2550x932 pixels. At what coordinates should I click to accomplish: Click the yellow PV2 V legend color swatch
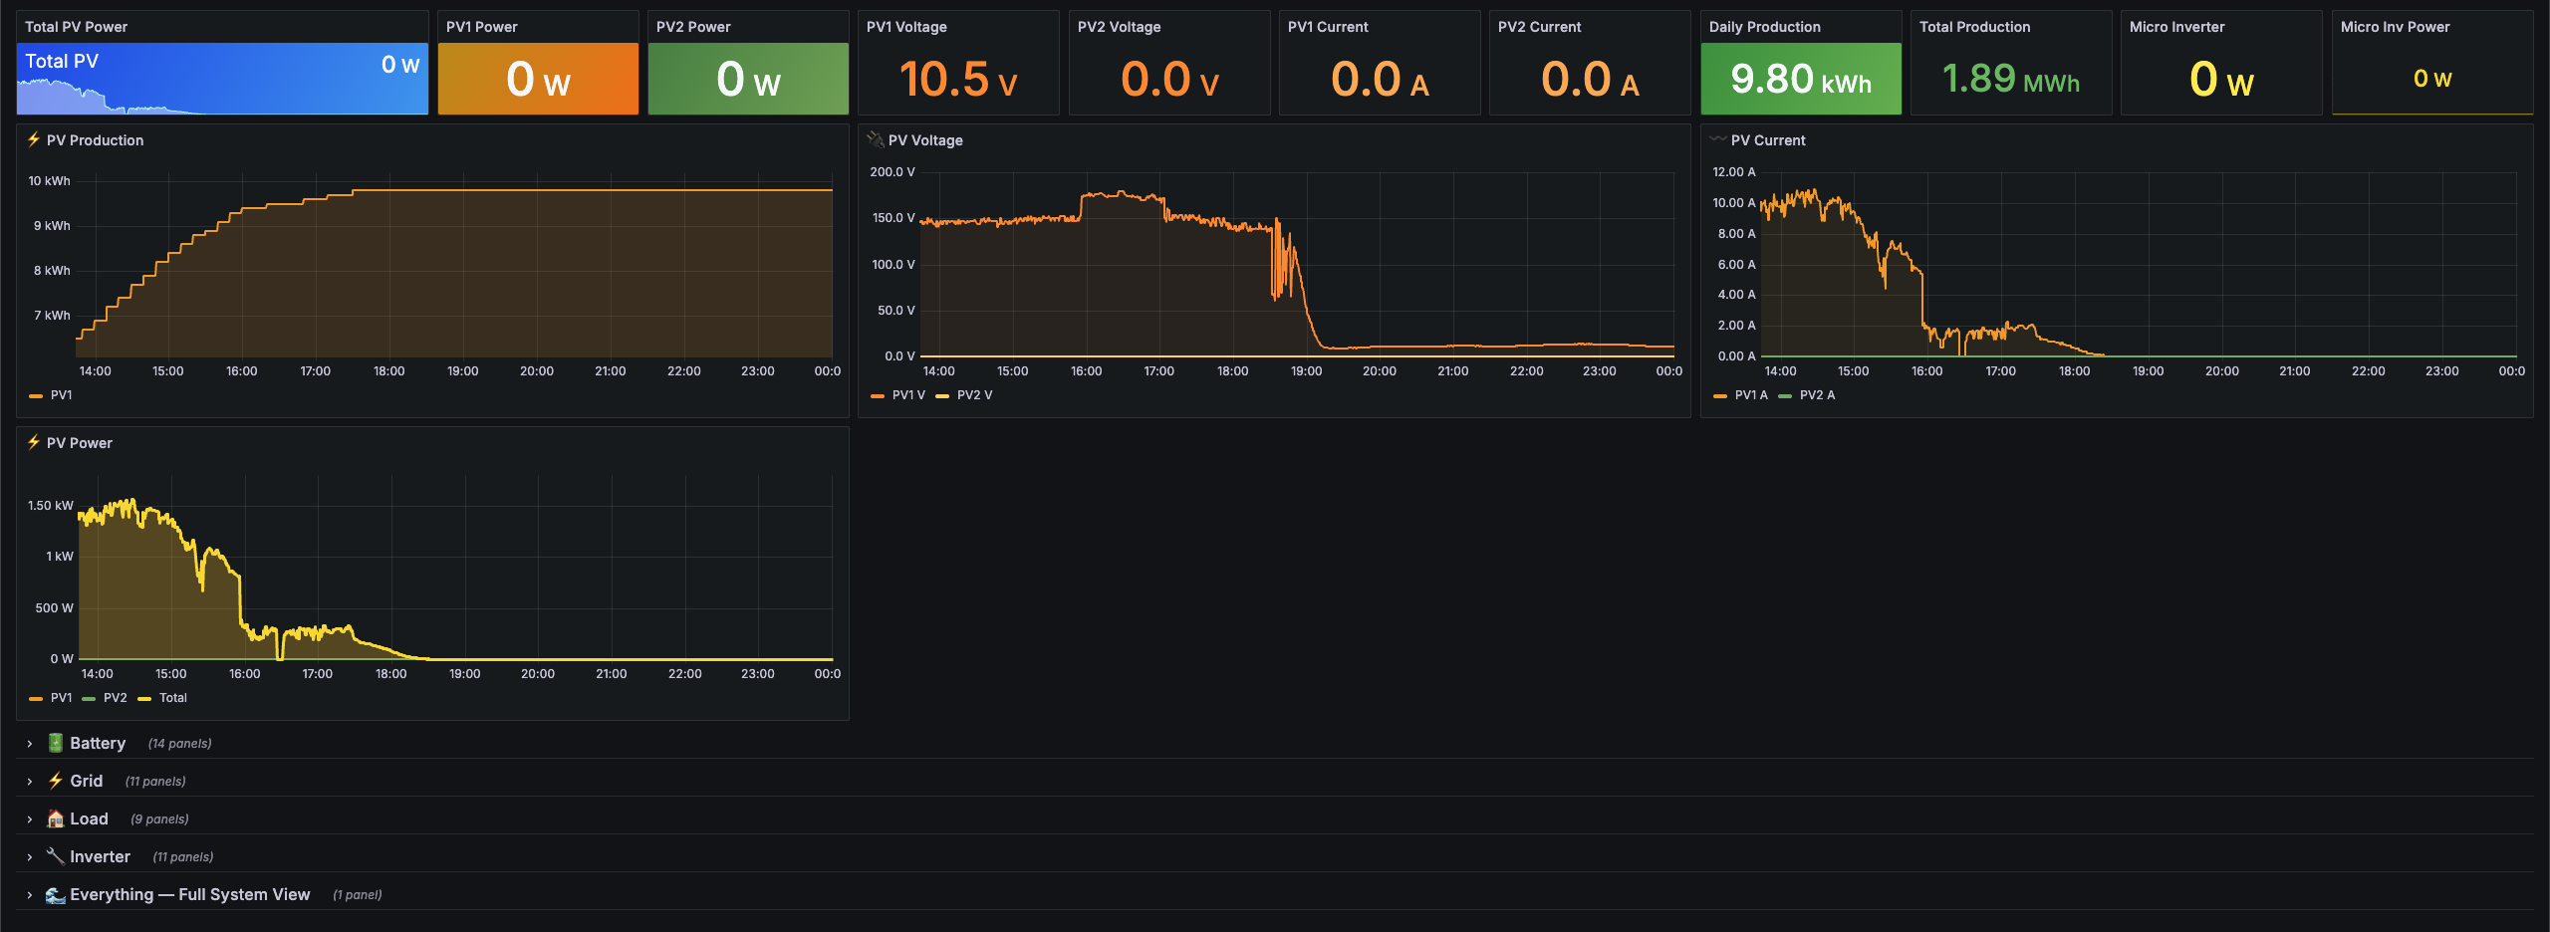[x=942, y=396]
